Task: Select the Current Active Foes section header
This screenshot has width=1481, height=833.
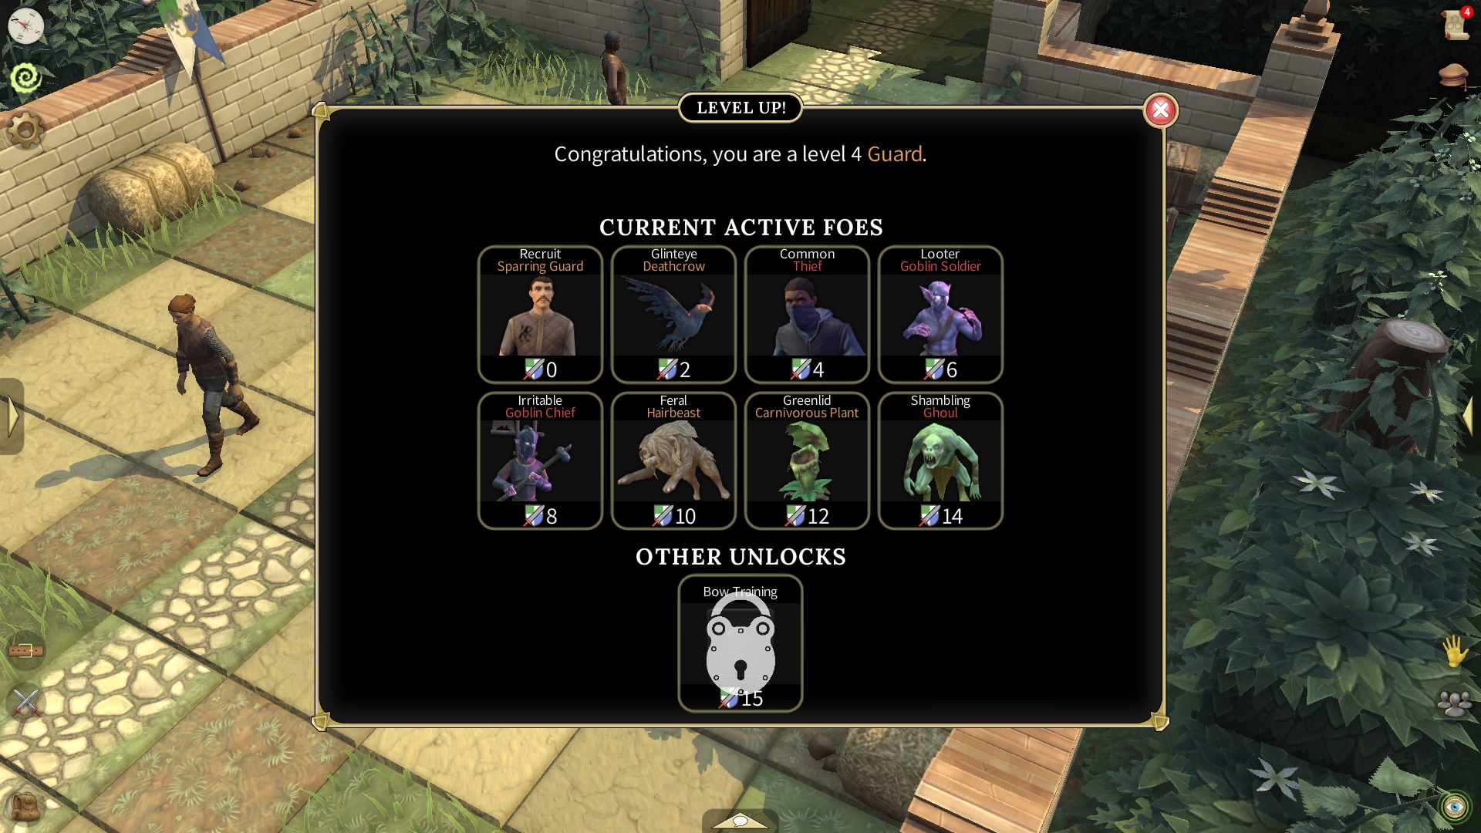Action: coord(740,227)
